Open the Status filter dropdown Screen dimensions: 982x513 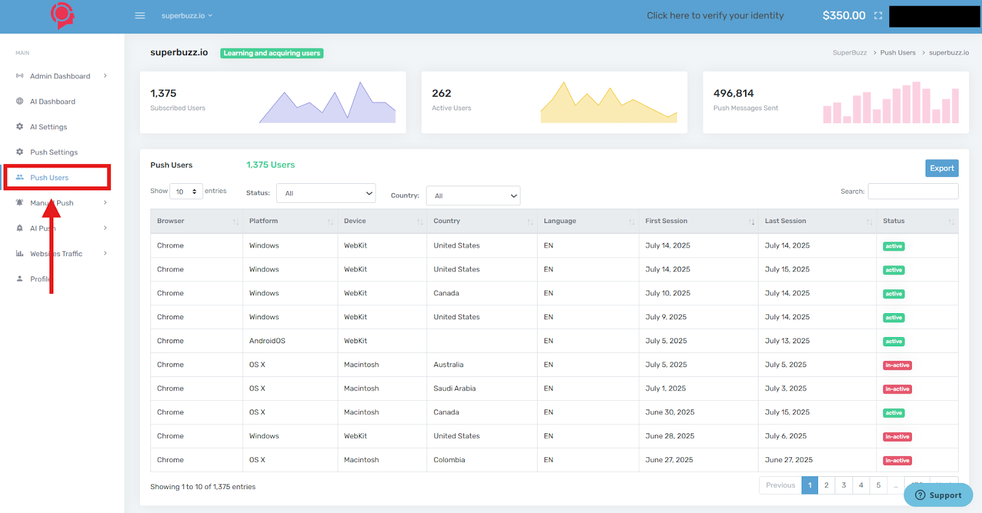click(326, 193)
